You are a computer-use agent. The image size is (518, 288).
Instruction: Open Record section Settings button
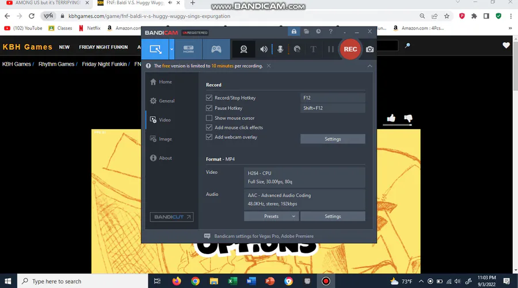tap(333, 139)
